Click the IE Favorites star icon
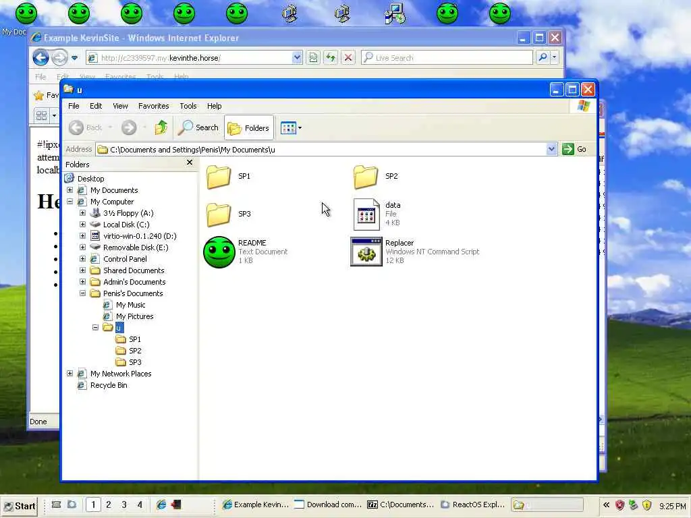The image size is (691, 518). coord(38,95)
